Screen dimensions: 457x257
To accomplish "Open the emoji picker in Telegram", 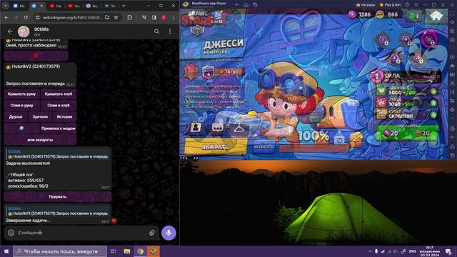I will pos(11,233).
